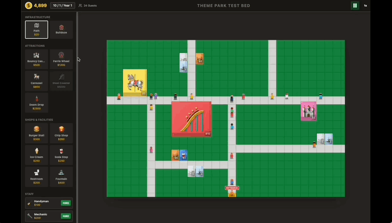Click the gold coin money icon
This screenshot has width=392, height=223.
click(29, 6)
